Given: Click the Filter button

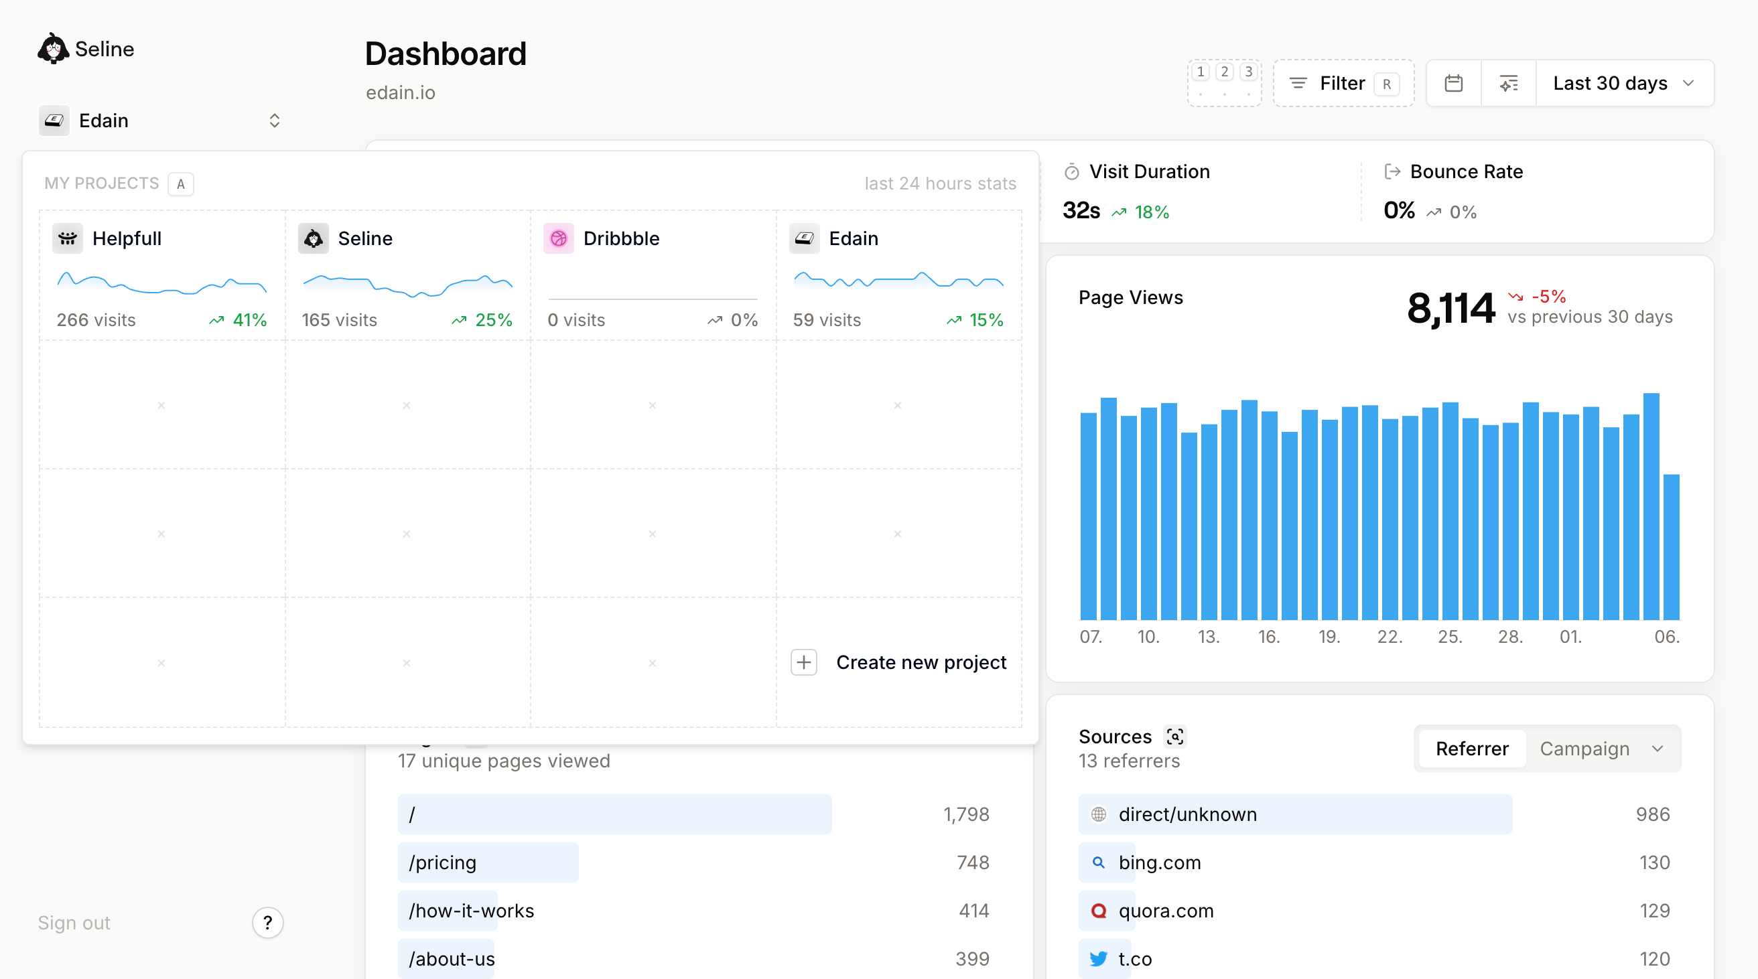Looking at the screenshot, I should coord(1343,83).
